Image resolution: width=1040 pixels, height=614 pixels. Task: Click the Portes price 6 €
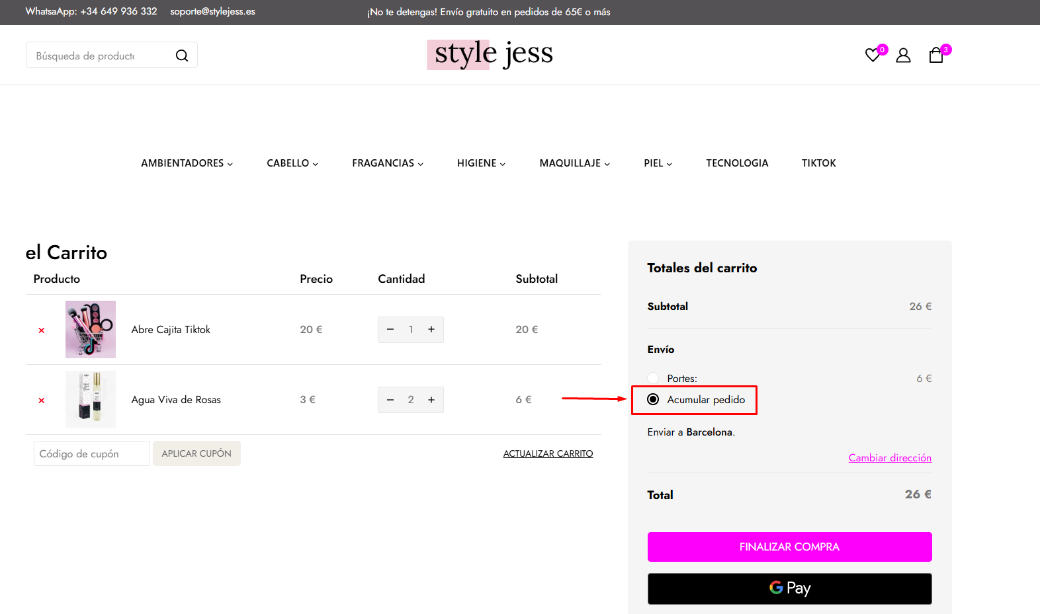pyautogui.click(x=924, y=378)
